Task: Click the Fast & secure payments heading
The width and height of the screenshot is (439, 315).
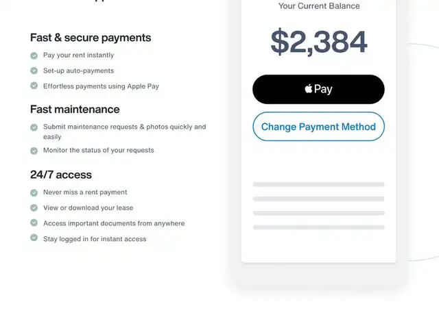Action: [x=91, y=38]
